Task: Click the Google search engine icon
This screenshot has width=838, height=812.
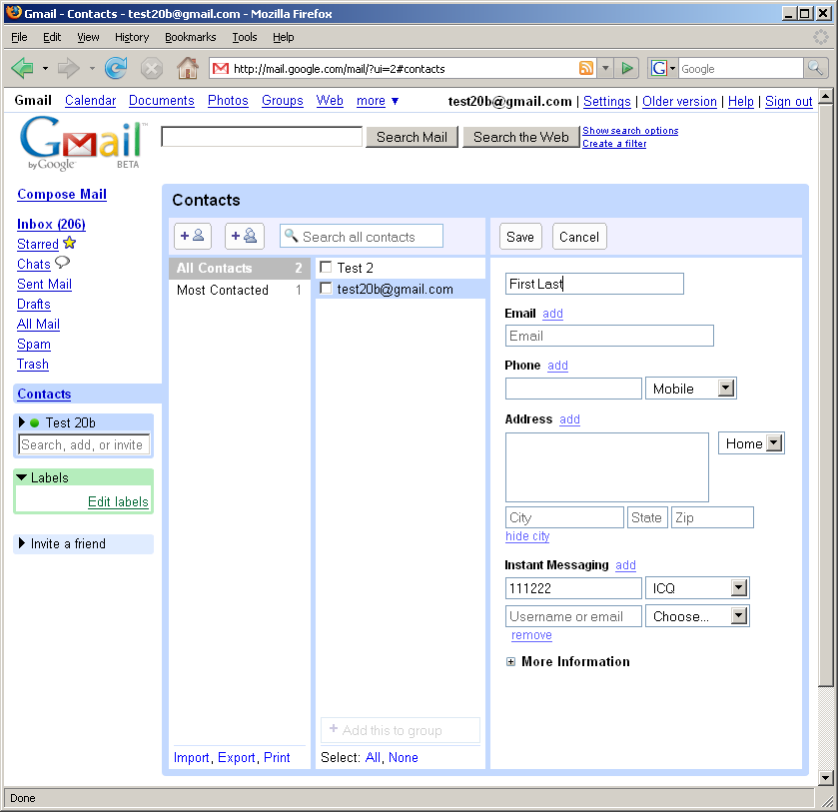Action: point(658,69)
